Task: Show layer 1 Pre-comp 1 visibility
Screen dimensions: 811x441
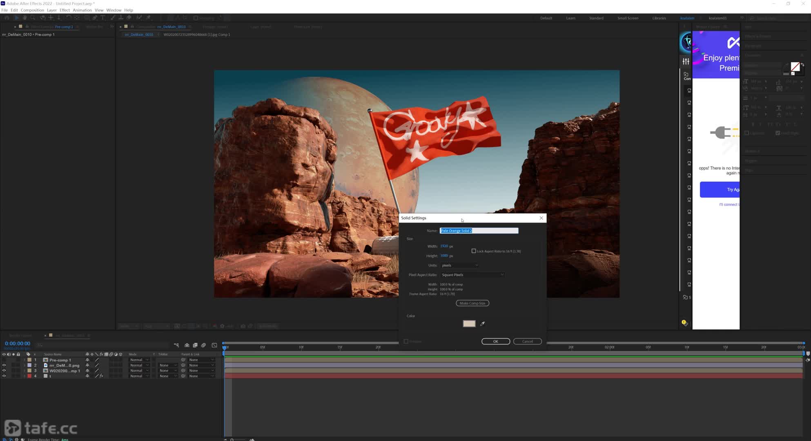Action: coord(4,360)
